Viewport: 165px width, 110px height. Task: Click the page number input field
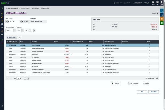(18, 78)
